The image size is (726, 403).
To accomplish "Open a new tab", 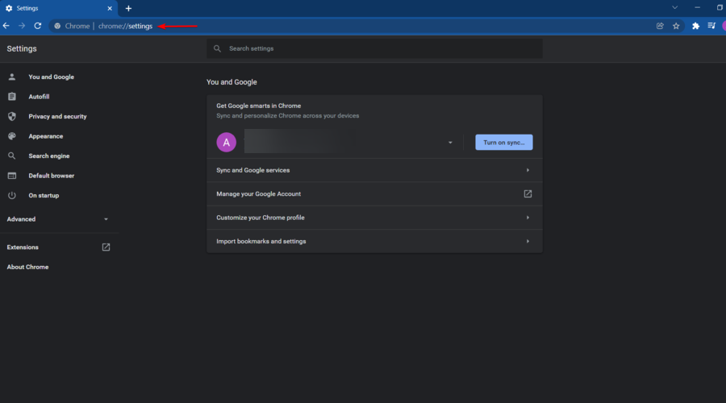I will tap(129, 8).
